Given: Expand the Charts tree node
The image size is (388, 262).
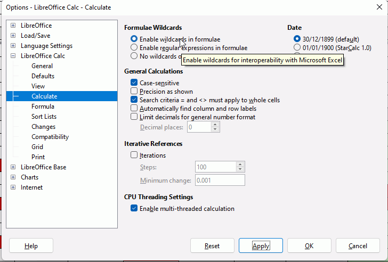Looking at the screenshot, I should point(13,177).
